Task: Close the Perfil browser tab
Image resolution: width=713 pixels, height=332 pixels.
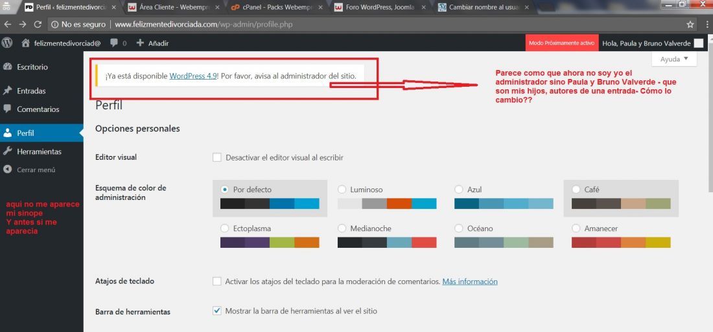Action: click(x=113, y=8)
